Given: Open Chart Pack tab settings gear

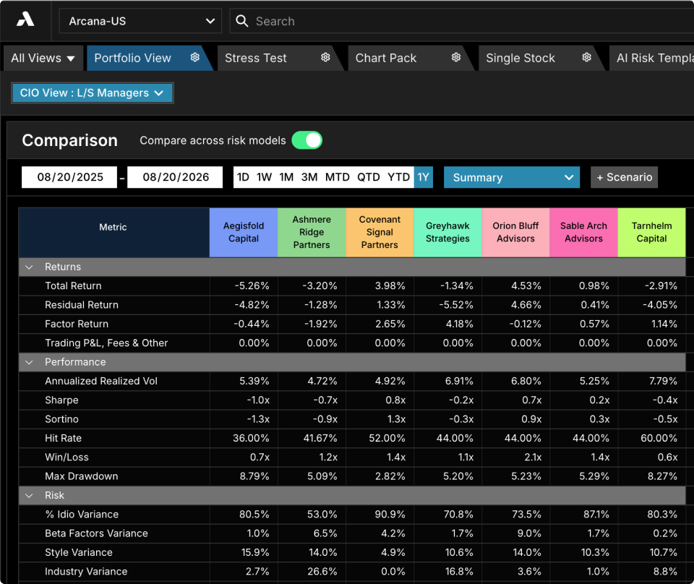Looking at the screenshot, I should (456, 58).
